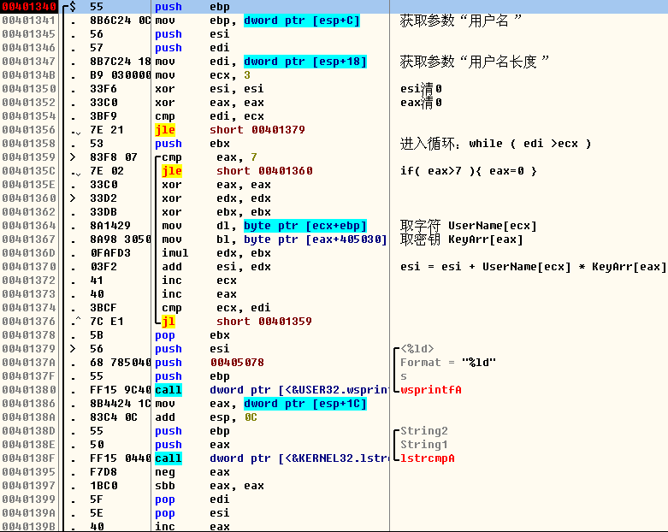668x532 pixels.
Task: Click the 'imul edx, ebx' instruction
Action: 216,253
